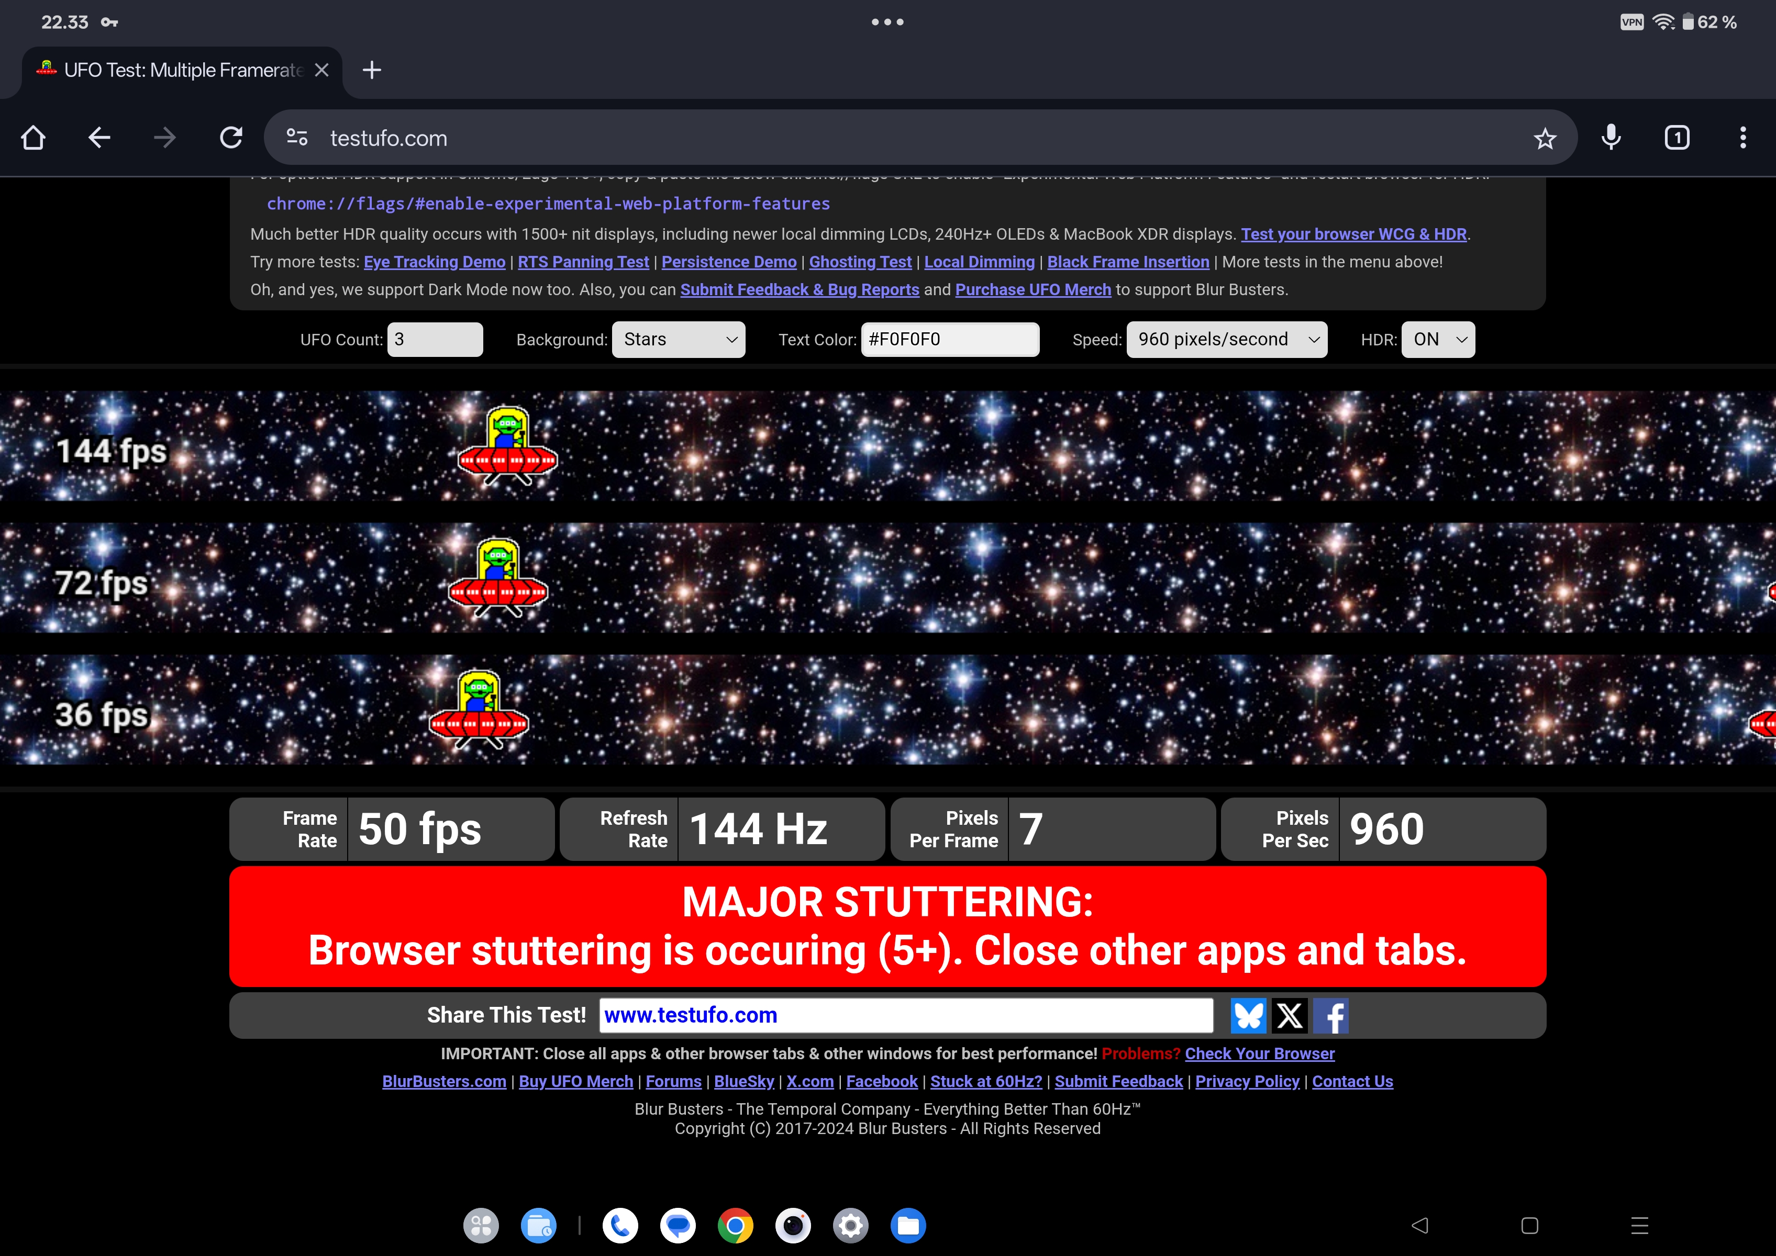This screenshot has height=1256, width=1776.
Task: Open the HDR ON dropdown
Action: point(1439,340)
